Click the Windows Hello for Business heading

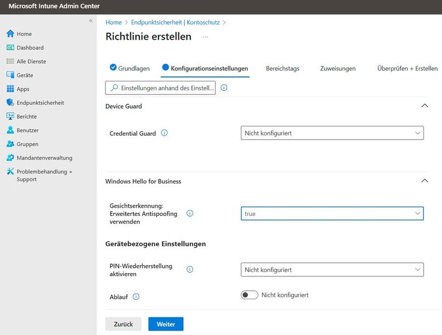[143, 181]
